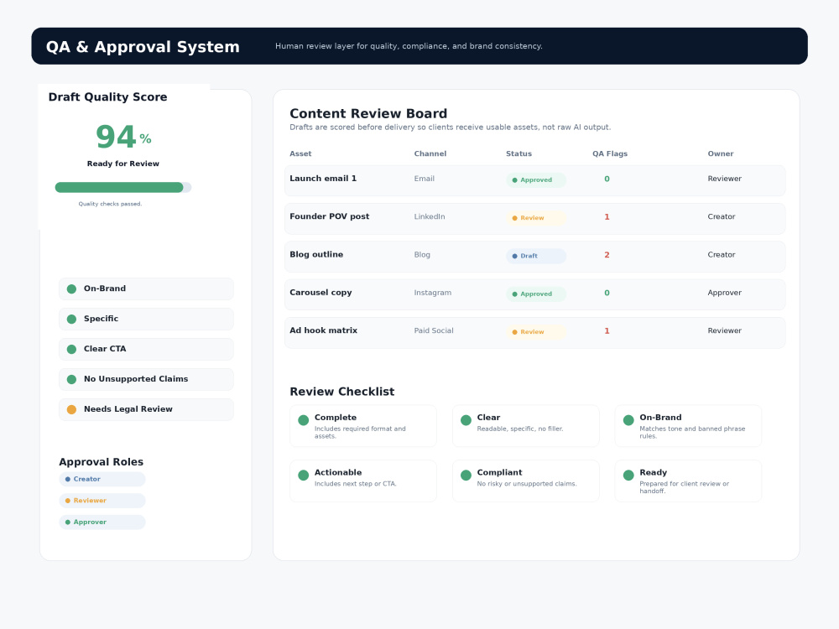Click the Approval Roles heading

tap(102, 462)
